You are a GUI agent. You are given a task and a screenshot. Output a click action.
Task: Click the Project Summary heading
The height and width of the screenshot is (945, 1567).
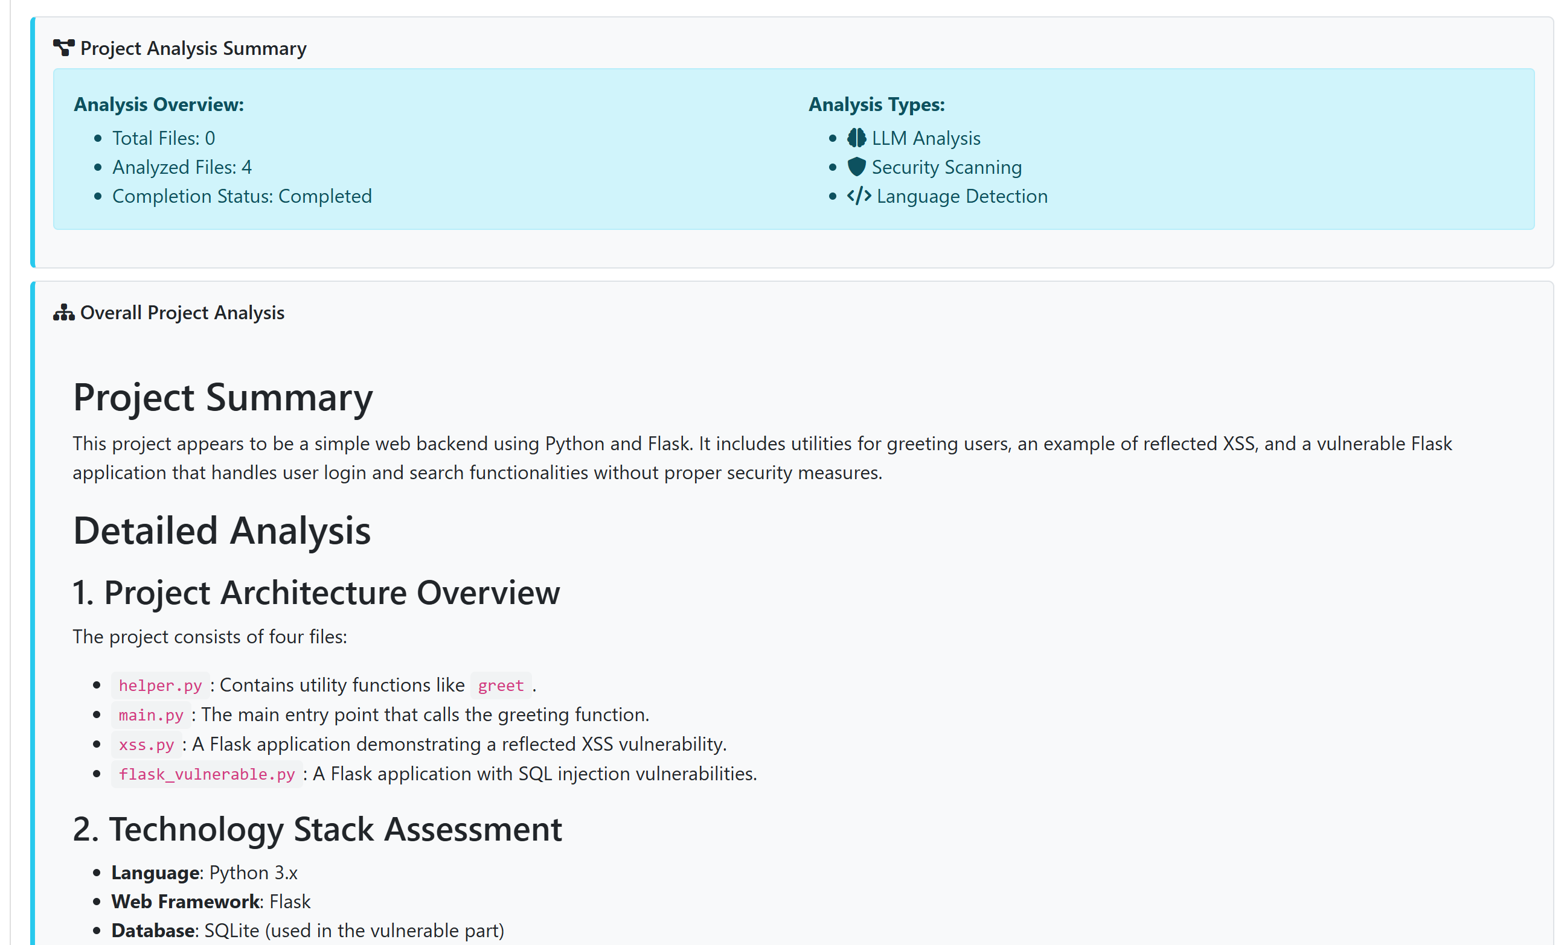click(x=223, y=398)
